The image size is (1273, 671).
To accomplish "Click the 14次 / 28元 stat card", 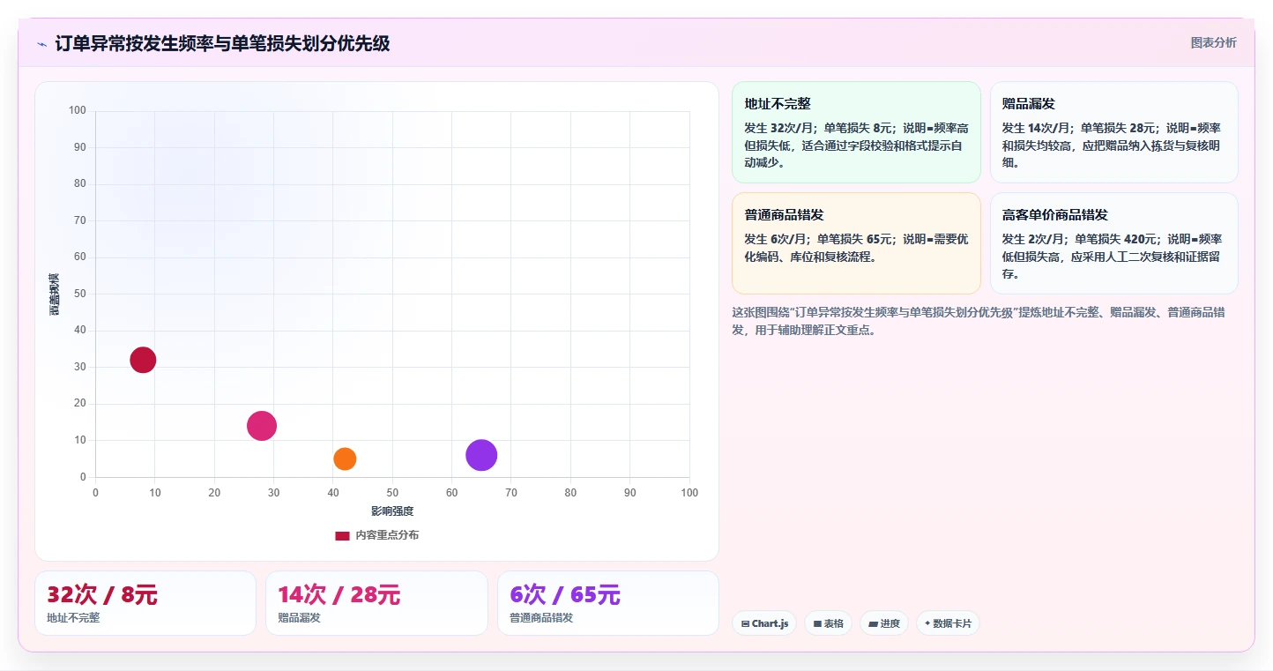I will (376, 603).
